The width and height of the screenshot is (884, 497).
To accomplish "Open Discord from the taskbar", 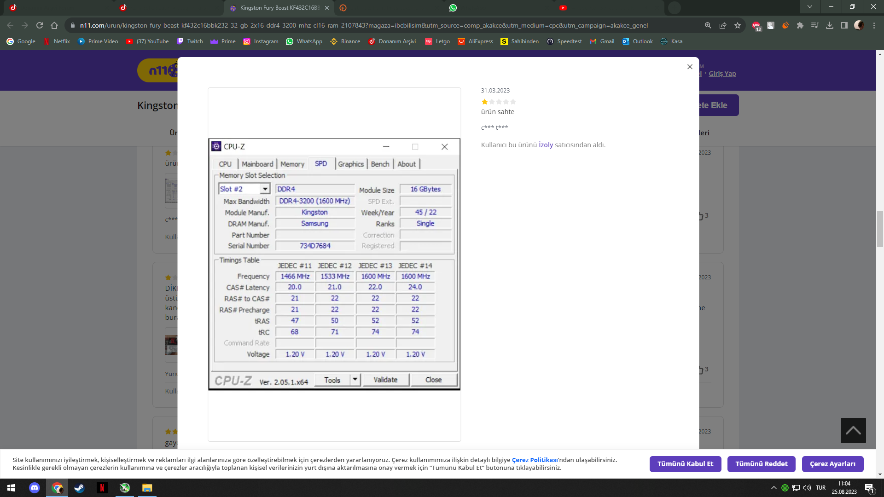I will point(35,488).
